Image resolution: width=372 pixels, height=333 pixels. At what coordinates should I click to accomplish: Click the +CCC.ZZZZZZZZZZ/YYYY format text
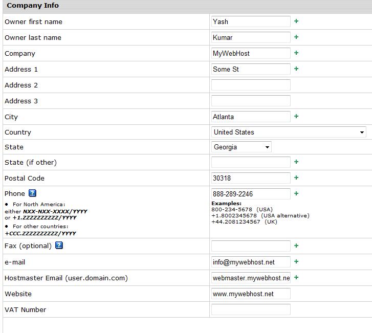coord(40,233)
